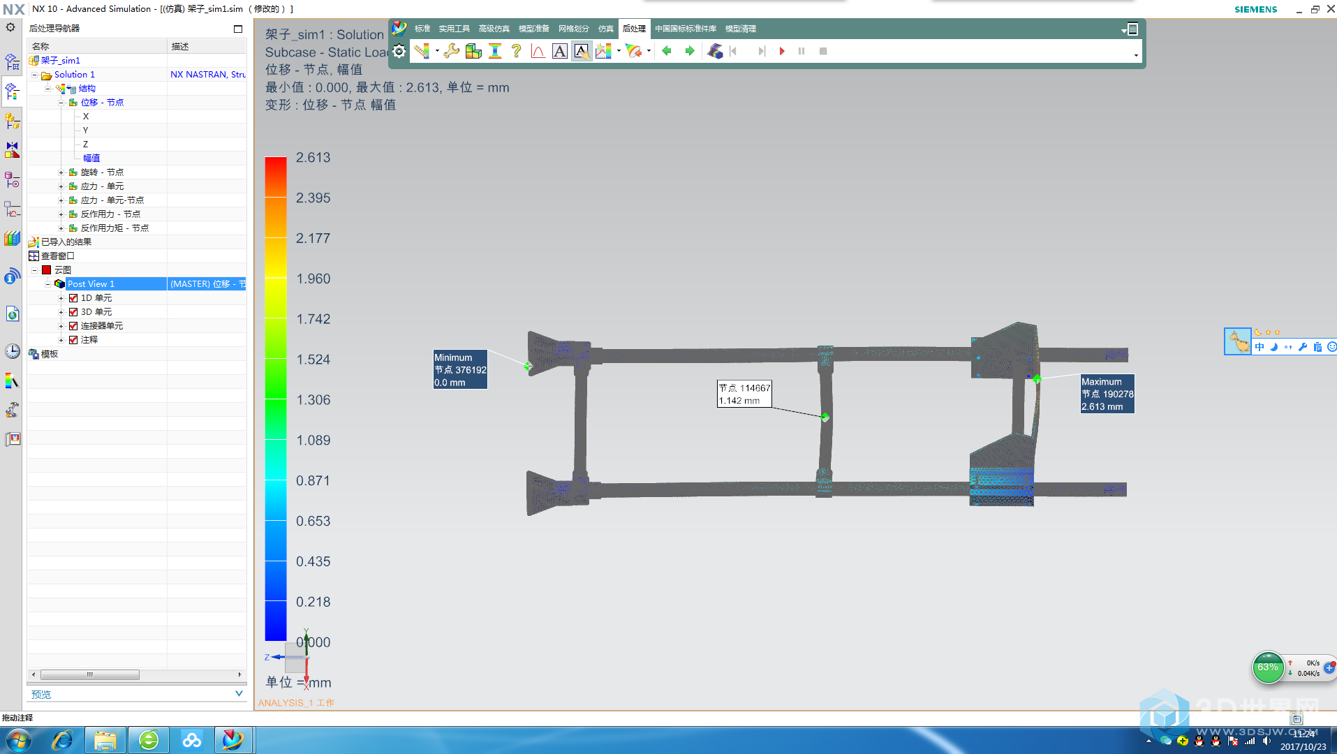The image size is (1337, 754).
Task: Collapse the 位移 - 节点 node
Action: (x=61, y=103)
